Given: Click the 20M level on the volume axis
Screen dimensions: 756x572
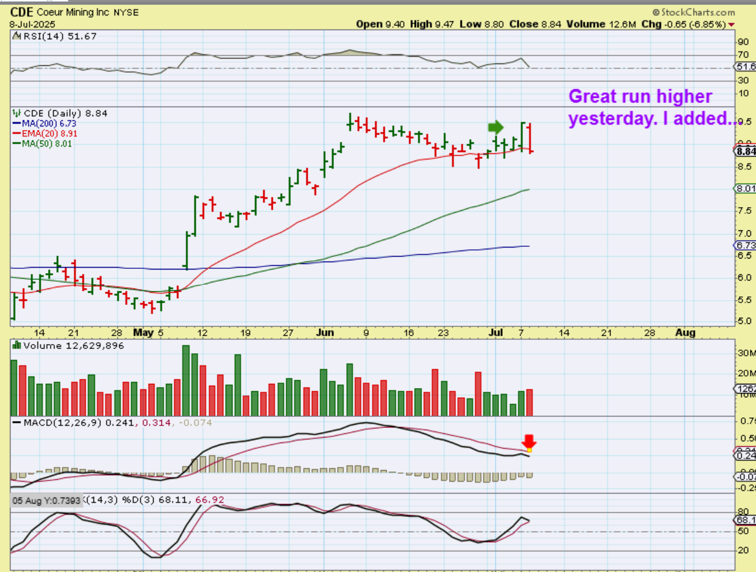Looking at the screenshot, I should 746,374.
